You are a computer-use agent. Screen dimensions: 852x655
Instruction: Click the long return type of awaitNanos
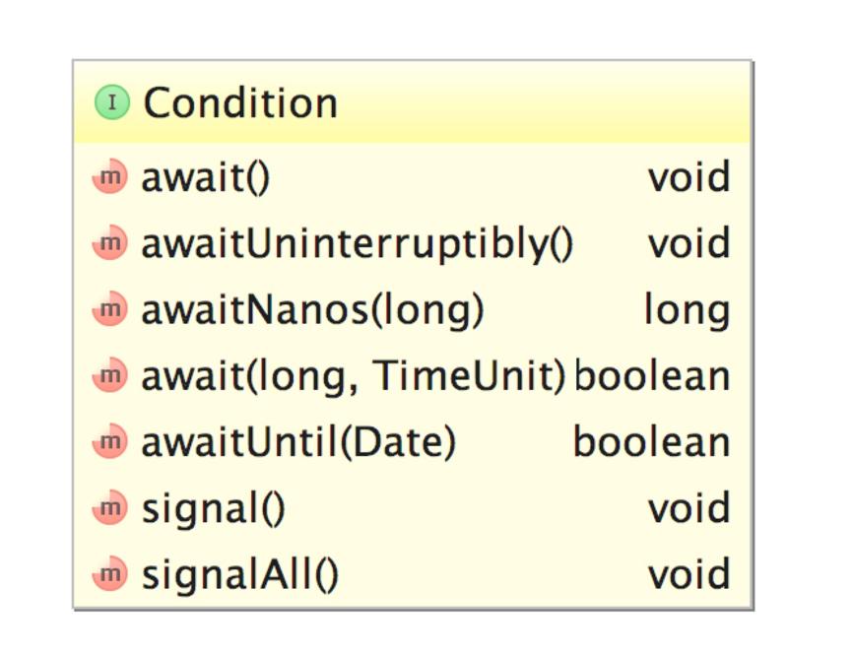(x=688, y=310)
